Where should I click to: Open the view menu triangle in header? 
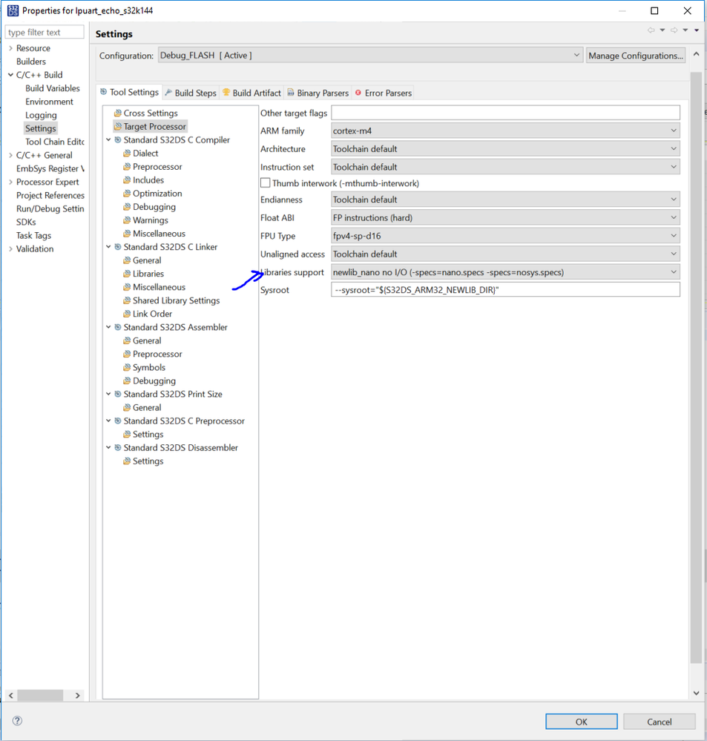697,30
